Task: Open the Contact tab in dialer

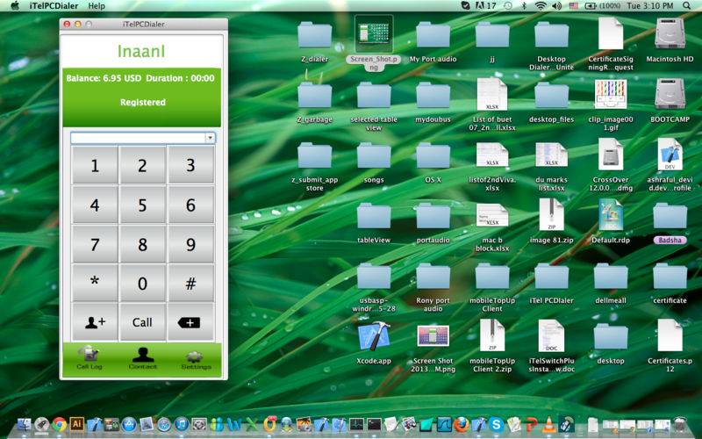Action: click(142, 358)
